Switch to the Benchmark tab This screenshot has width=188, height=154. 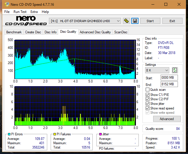(14, 32)
